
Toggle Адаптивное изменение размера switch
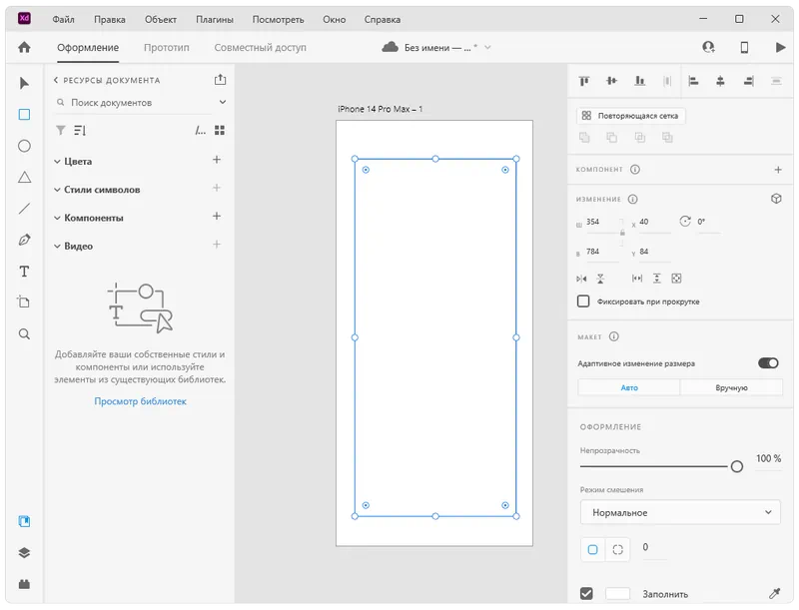[x=768, y=363]
